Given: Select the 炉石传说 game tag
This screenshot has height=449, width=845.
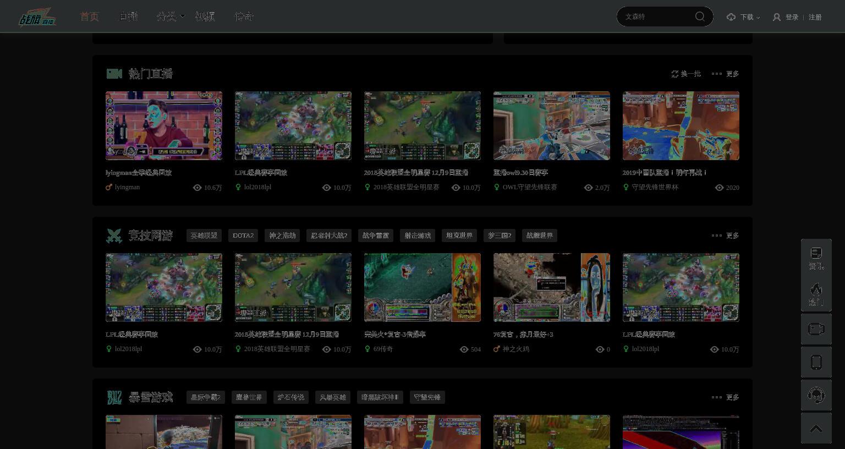Looking at the screenshot, I should coord(291,397).
